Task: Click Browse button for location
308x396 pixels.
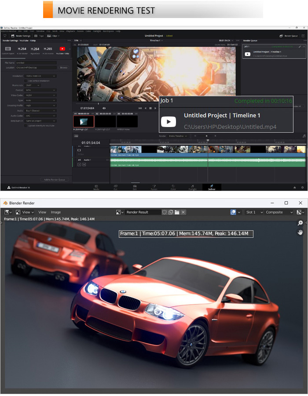Action: pos(64,67)
